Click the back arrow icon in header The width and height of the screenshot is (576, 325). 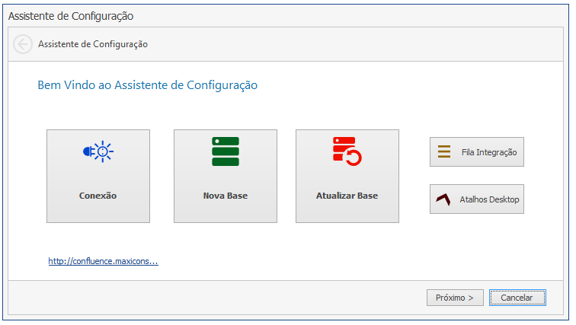click(23, 44)
